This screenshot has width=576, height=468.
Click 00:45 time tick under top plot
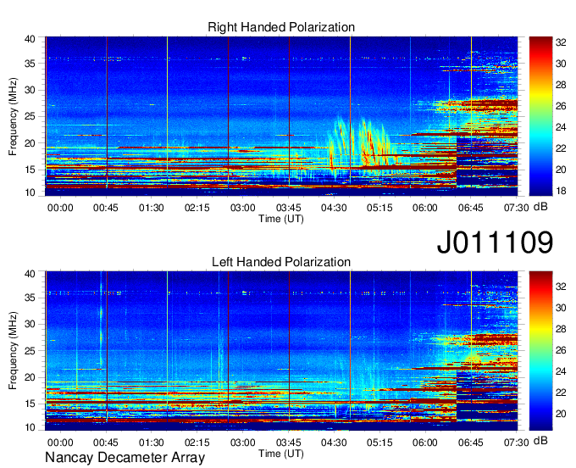[x=106, y=208]
